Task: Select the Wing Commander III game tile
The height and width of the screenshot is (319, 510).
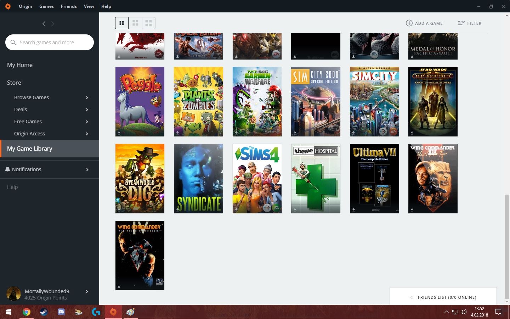Action: pos(433,179)
